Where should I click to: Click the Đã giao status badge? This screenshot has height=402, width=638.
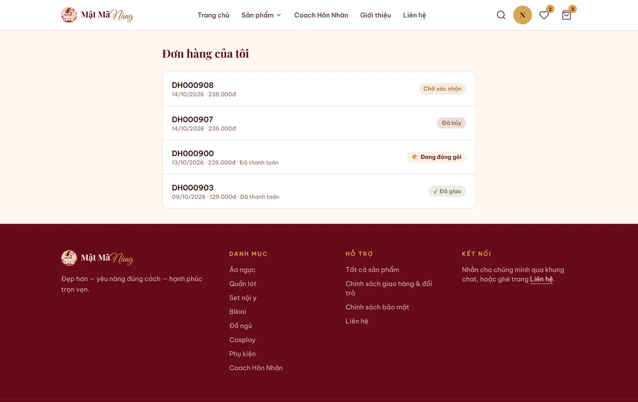(447, 191)
